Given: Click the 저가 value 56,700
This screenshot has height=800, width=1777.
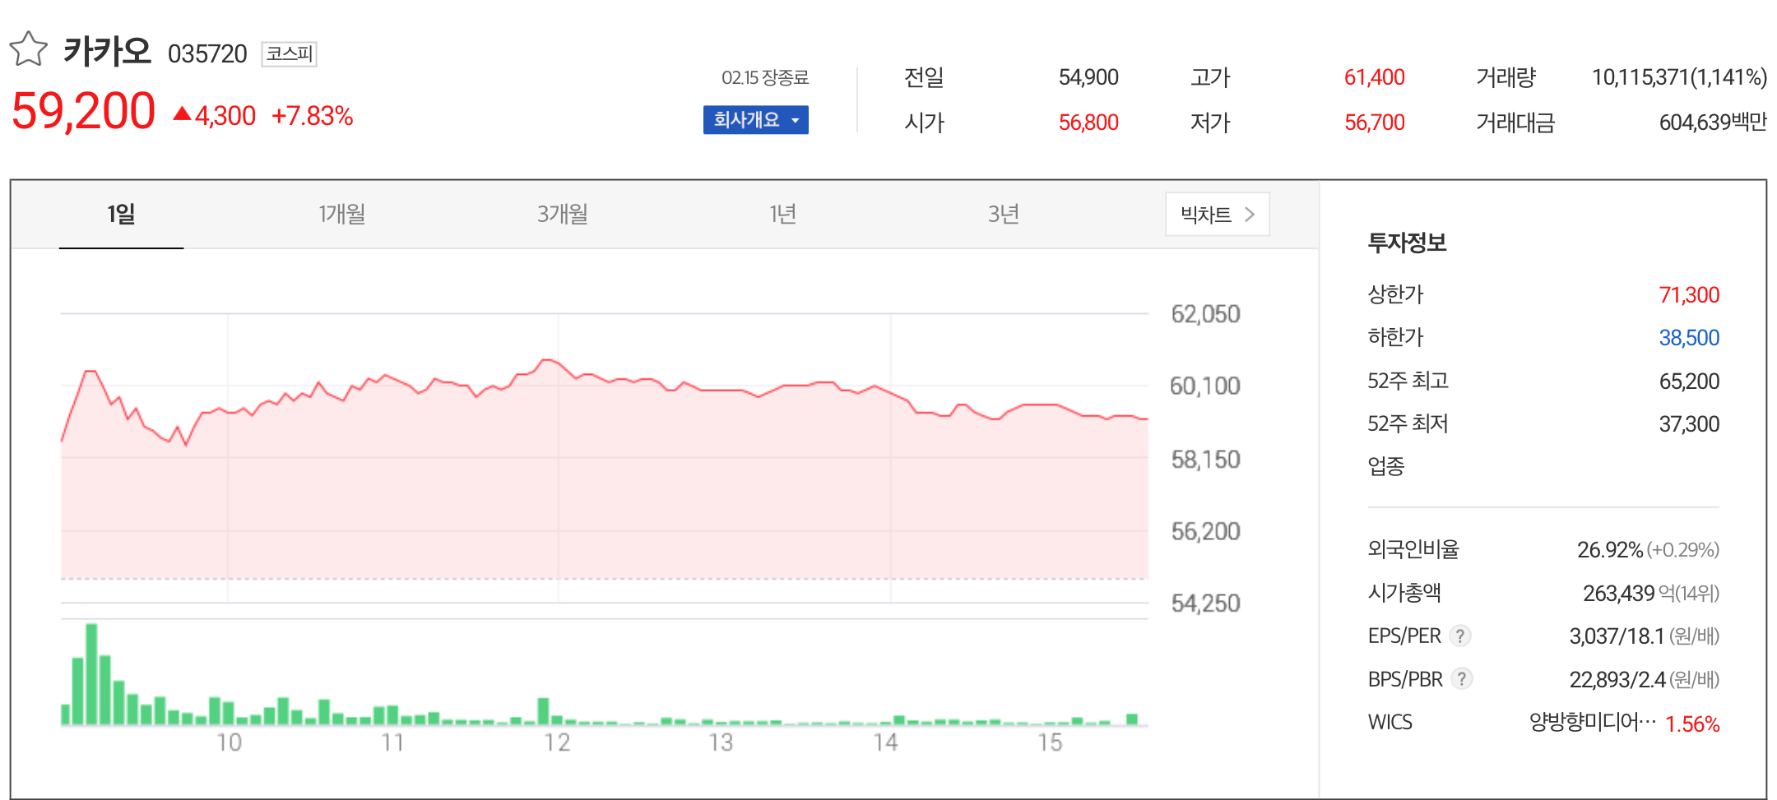Looking at the screenshot, I should 1374,123.
